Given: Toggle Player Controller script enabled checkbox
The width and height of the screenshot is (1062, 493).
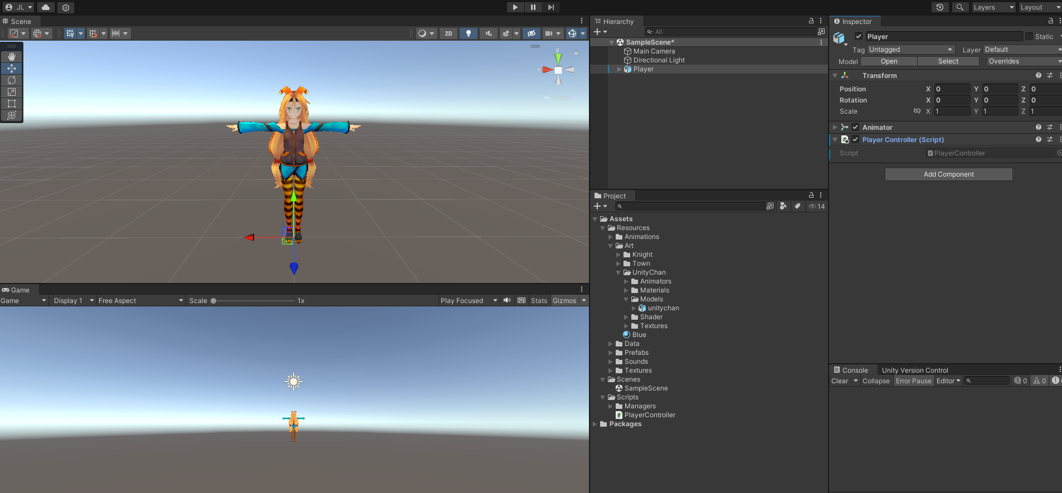Looking at the screenshot, I should [x=855, y=139].
